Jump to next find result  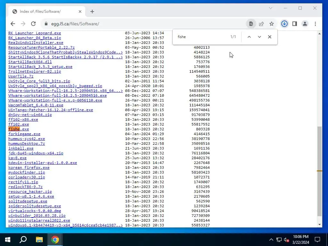(x=259, y=37)
